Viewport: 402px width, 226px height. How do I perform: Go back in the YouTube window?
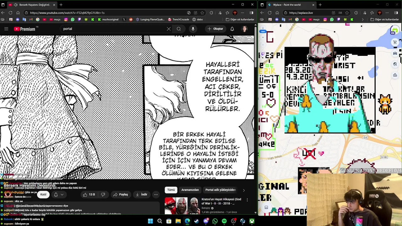(3, 13)
